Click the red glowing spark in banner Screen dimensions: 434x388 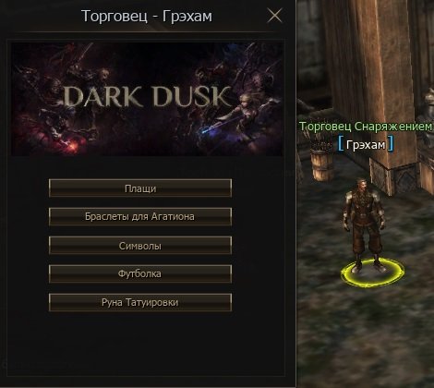coord(71,144)
